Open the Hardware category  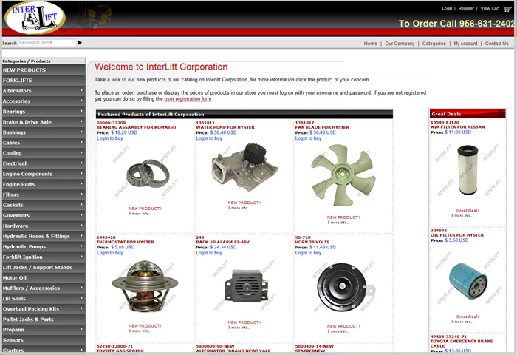click(x=43, y=226)
